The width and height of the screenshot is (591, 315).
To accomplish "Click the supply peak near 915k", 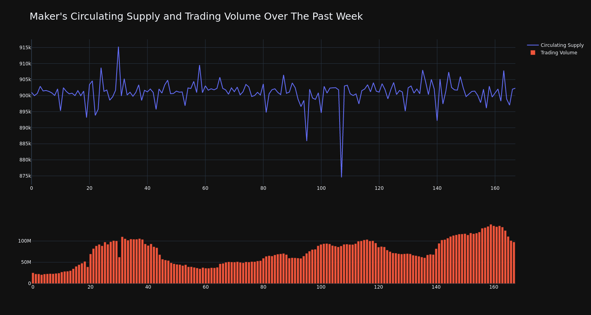I will 118,47.
